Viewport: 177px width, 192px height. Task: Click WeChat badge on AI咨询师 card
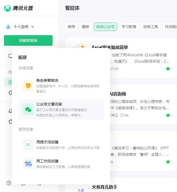tap(168, 115)
